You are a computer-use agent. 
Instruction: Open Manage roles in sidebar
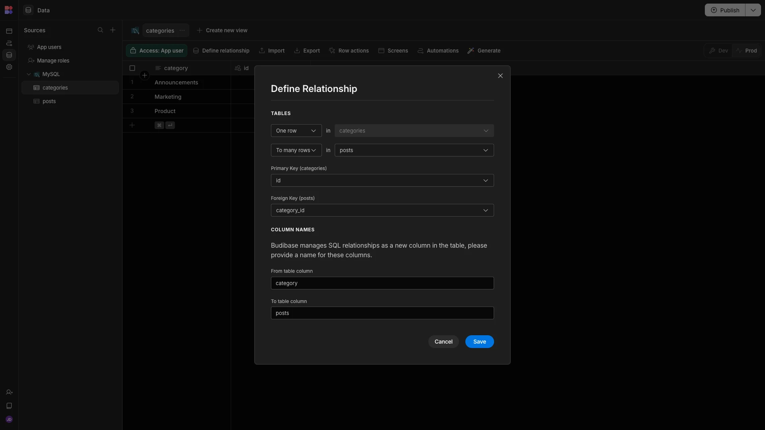(x=70, y=61)
